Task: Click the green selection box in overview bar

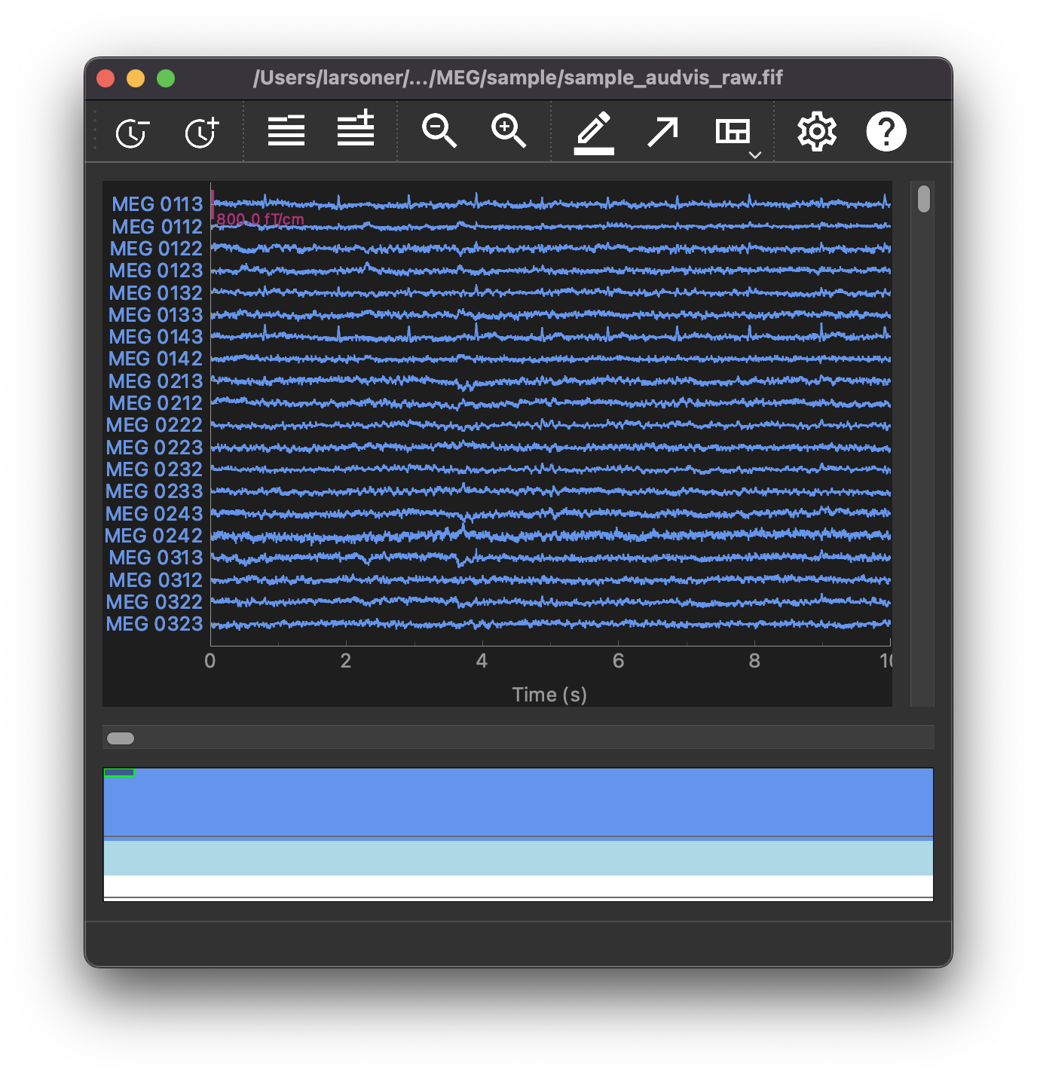Action: click(x=119, y=772)
